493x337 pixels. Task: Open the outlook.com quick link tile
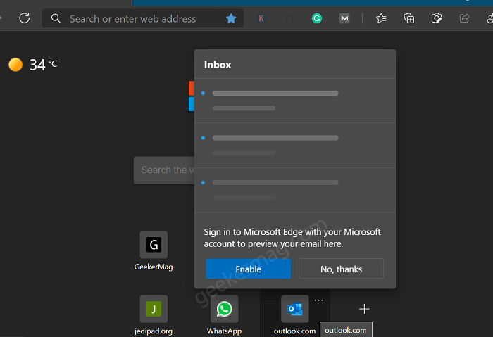click(x=295, y=309)
